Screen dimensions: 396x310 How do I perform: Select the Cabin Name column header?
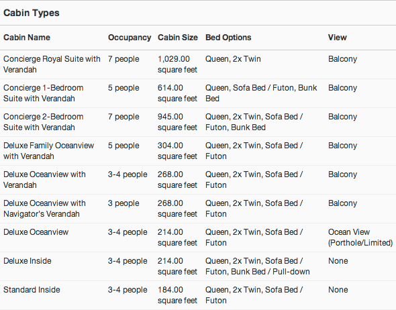27,38
